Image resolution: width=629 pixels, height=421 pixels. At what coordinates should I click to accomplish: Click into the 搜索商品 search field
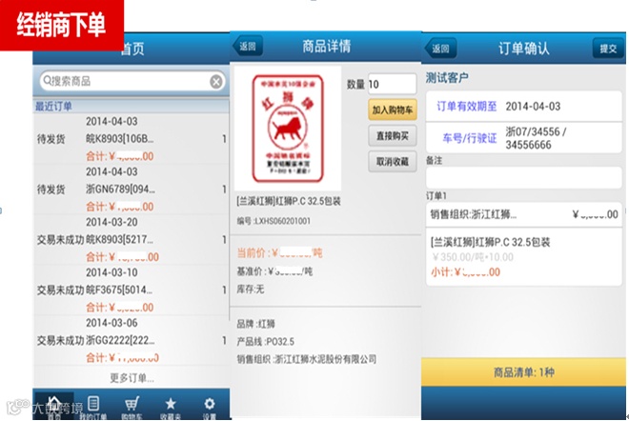132,81
